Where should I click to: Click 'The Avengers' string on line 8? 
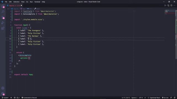click(x=34, y=31)
